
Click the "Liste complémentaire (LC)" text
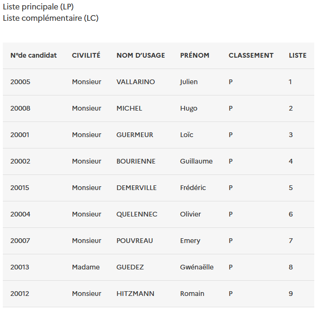pos(51,18)
